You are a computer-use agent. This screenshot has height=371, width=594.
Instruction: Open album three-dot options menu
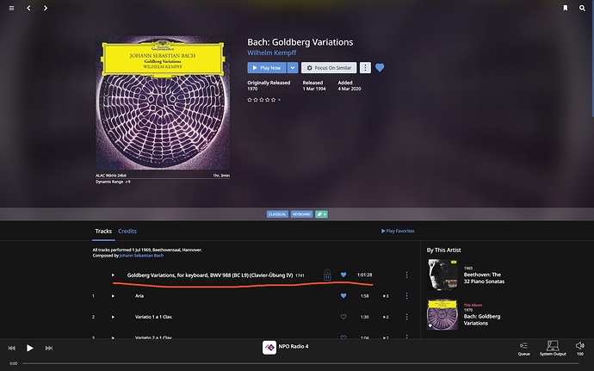pos(365,68)
